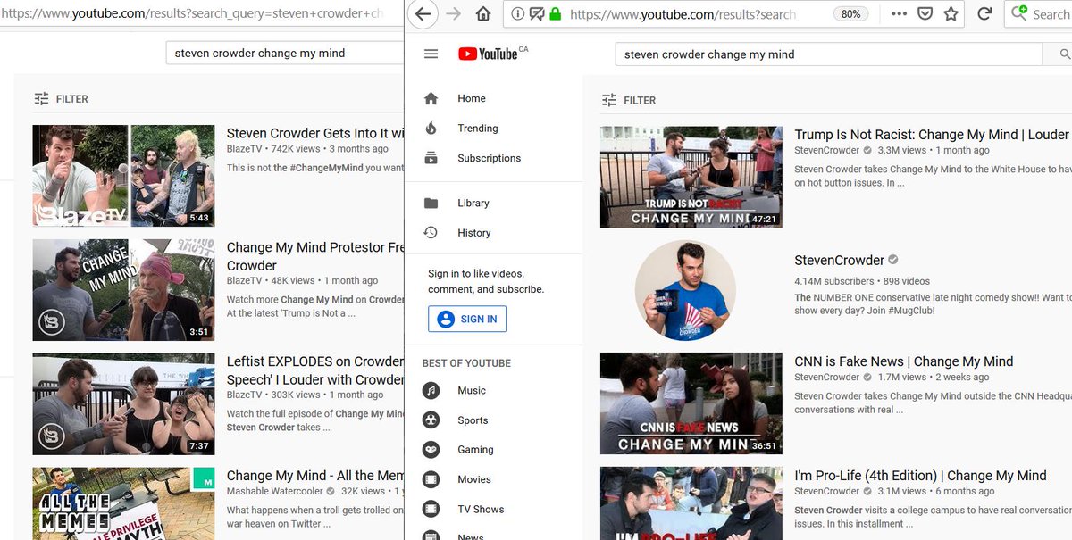Open 'Change My Mind Protestor' video title
Viewport: 1072px width, 540px height.
pos(314,256)
